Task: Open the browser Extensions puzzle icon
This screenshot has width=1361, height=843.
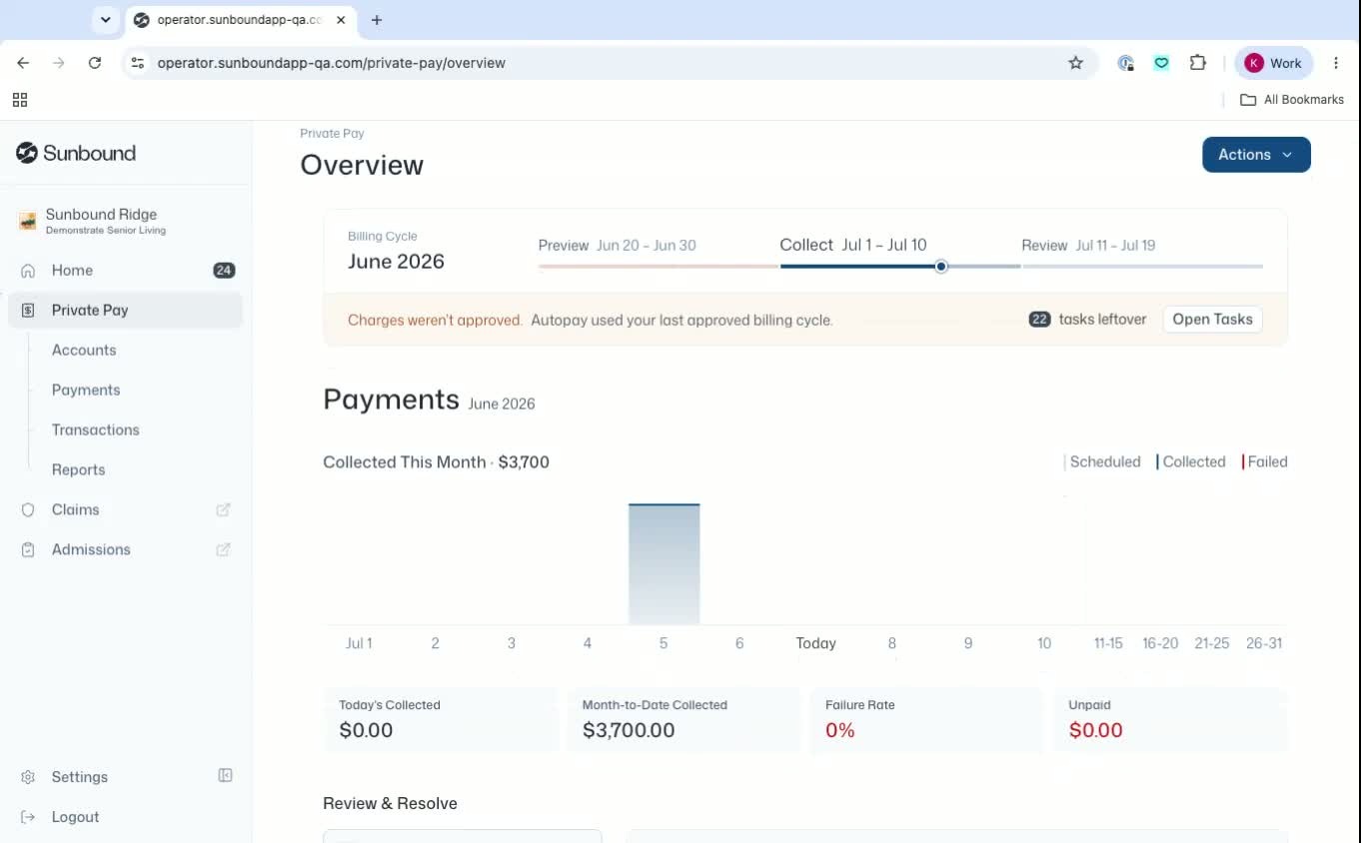Action: click(x=1197, y=63)
